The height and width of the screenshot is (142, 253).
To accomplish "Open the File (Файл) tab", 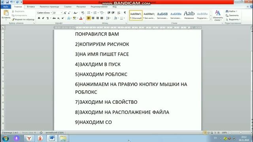I will [x=6, y=7].
